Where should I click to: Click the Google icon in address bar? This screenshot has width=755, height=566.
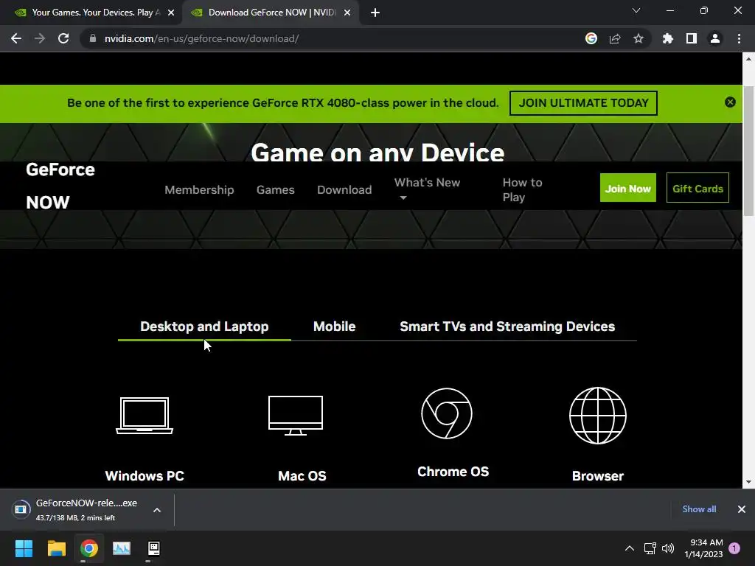pyautogui.click(x=591, y=38)
